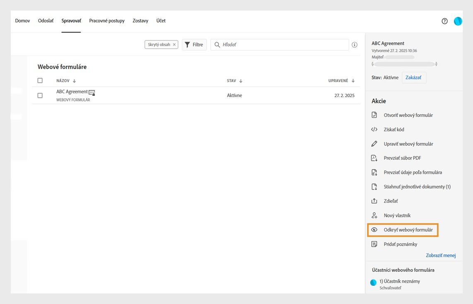This screenshot has width=473, height=304.
Task: Click into the Hľadať search field
Action: pos(284,45)
